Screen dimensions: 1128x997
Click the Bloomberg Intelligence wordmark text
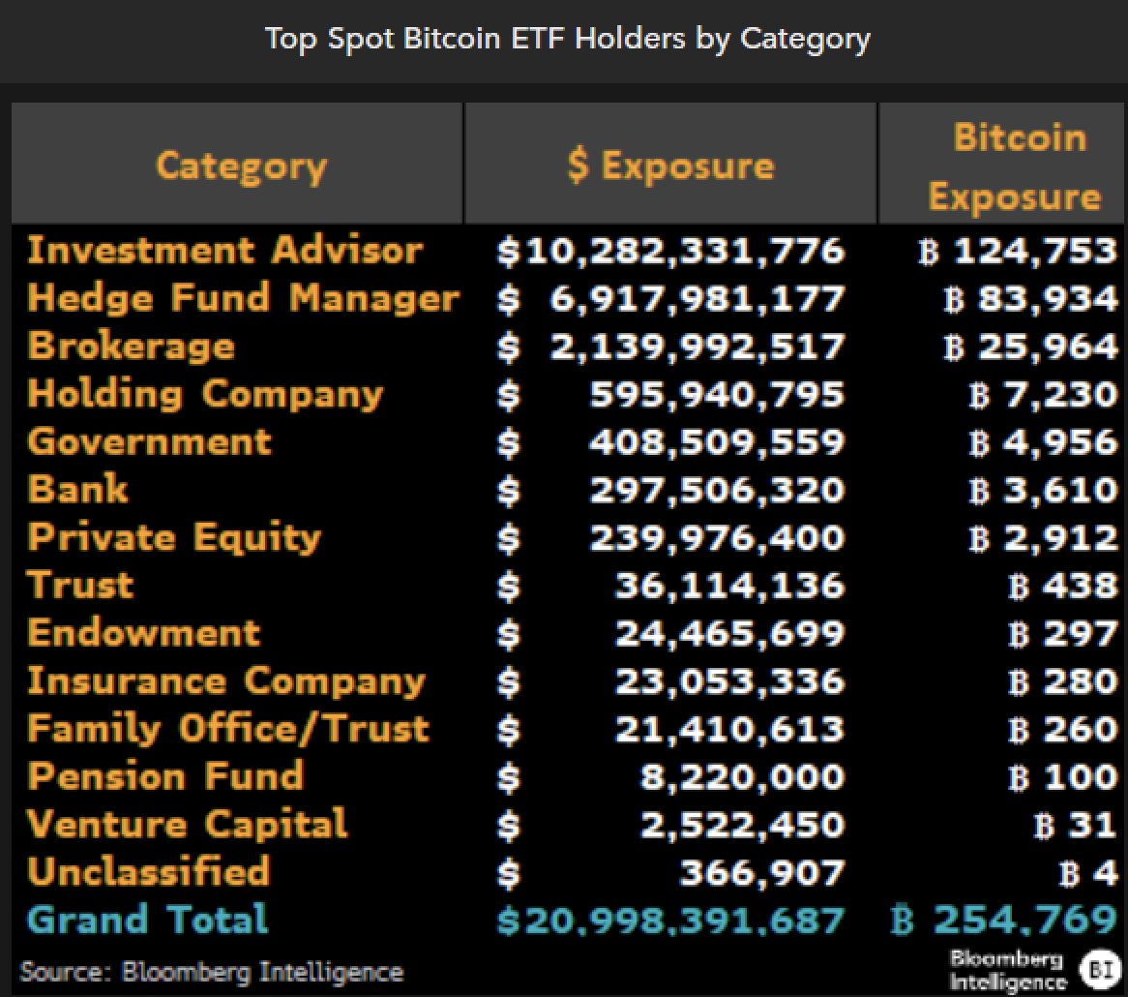[1007, 971]
